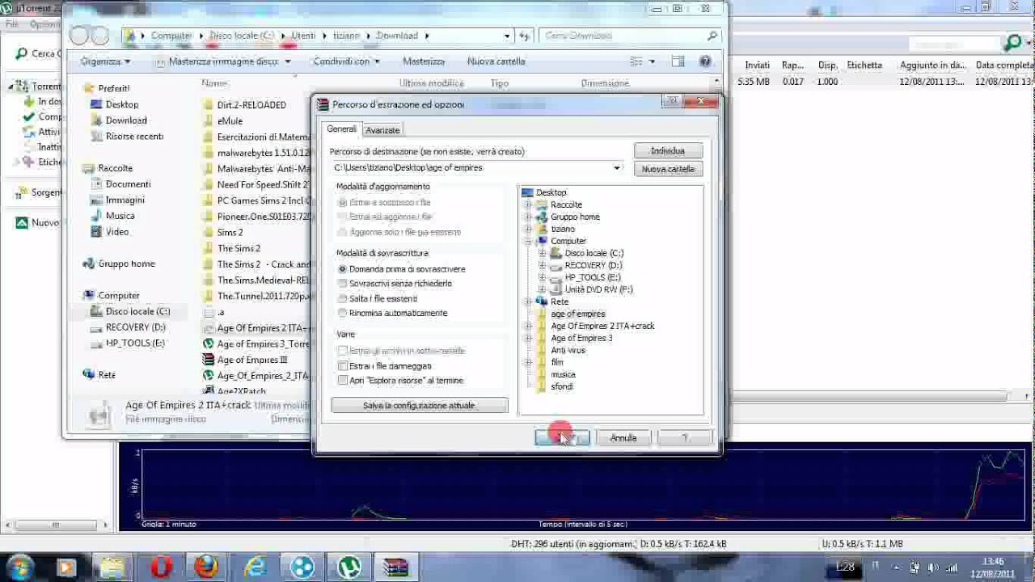
Task: Open Opera from the taskbar
Action: click(161, 567)
